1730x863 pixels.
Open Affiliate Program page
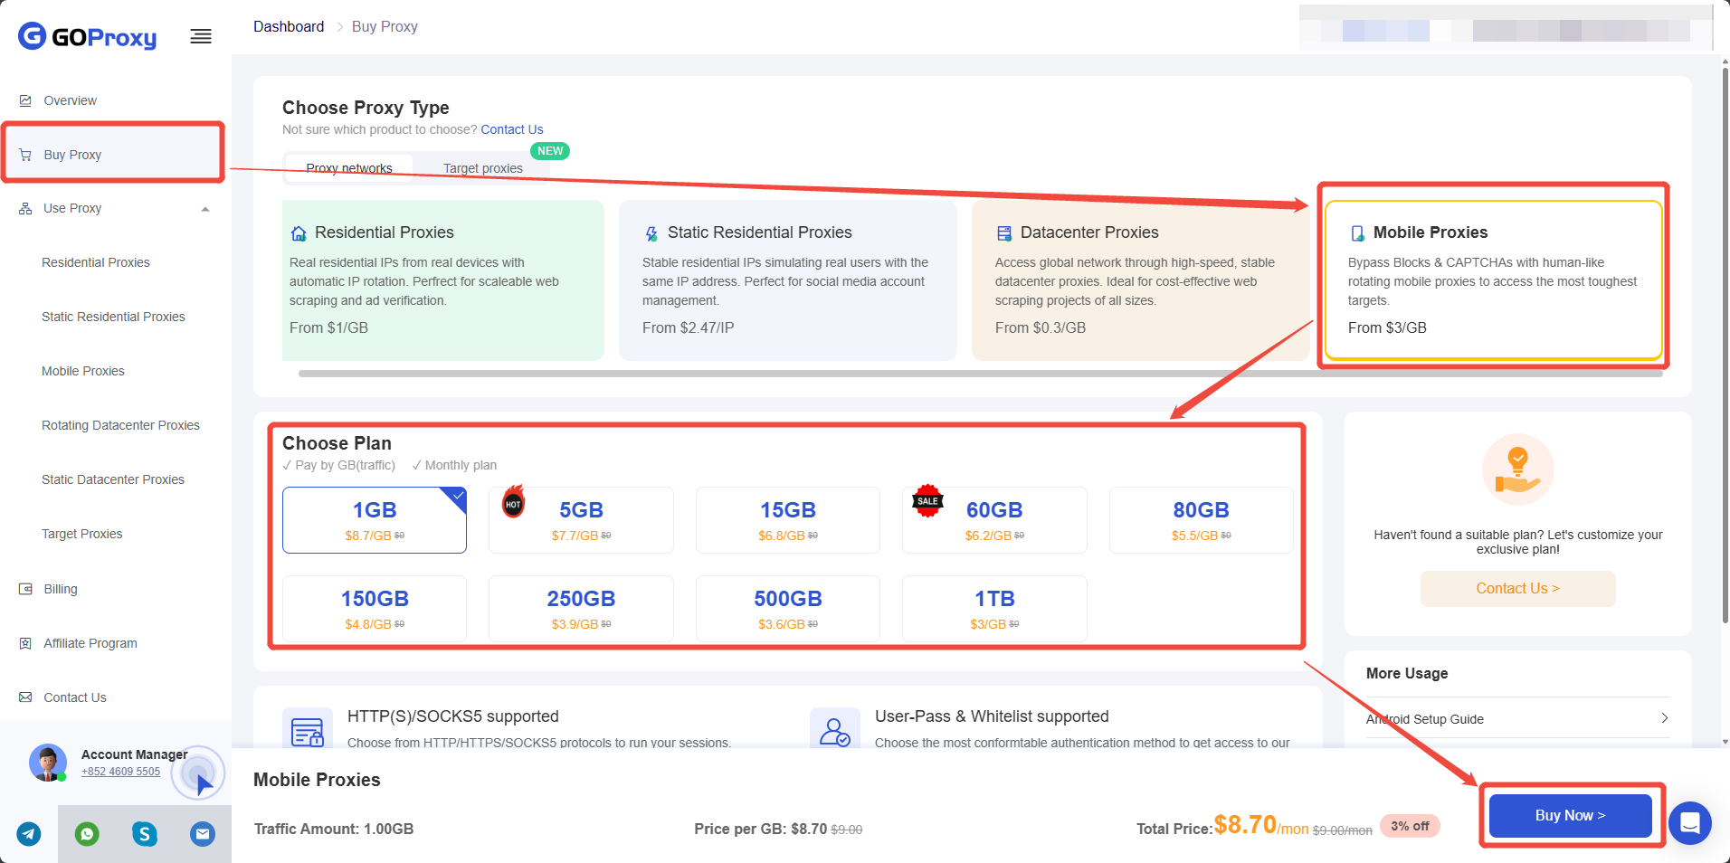click(90, 643)
